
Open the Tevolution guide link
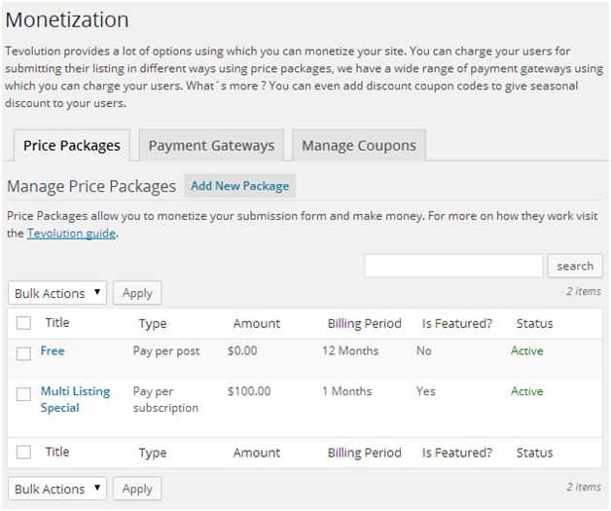tap(71, 234)
